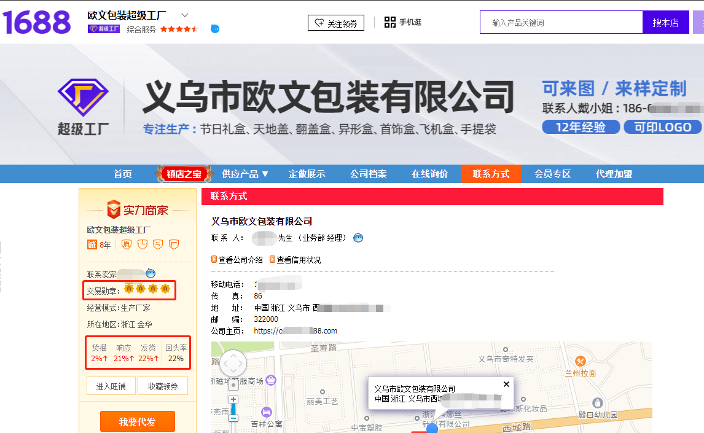The height and width of the screenshot is (433, 704).
Task: Expand the store name dropdown chevron
Action: click(x=184, y=15)
